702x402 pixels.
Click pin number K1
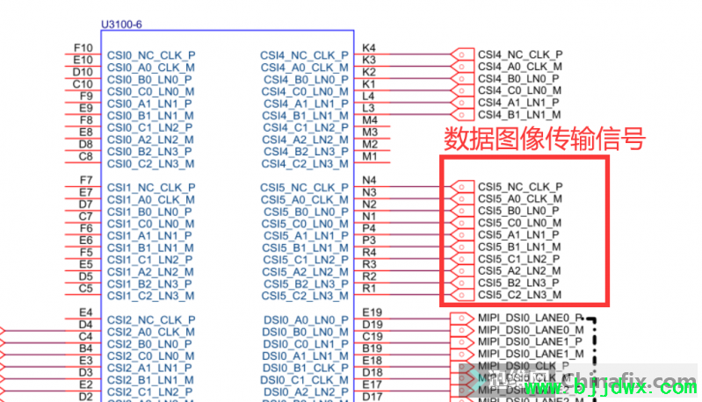369,84
